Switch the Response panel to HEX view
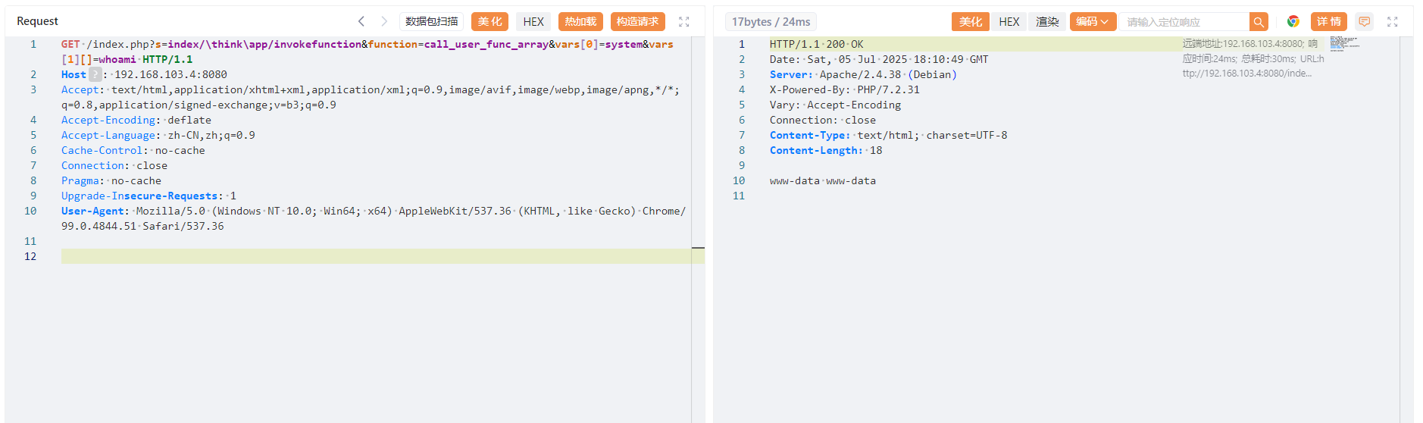Viewport: 1423px width, 423px height. point(1009,22)
